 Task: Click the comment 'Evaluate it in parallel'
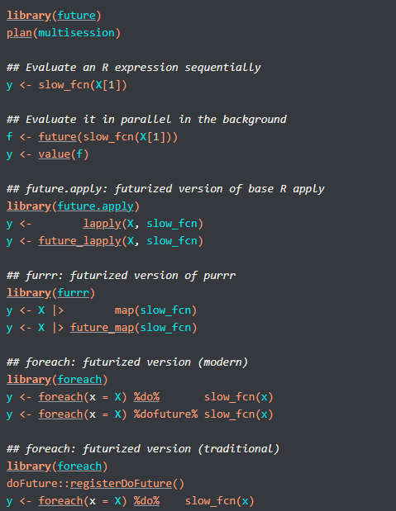click(x=98, y=119)
